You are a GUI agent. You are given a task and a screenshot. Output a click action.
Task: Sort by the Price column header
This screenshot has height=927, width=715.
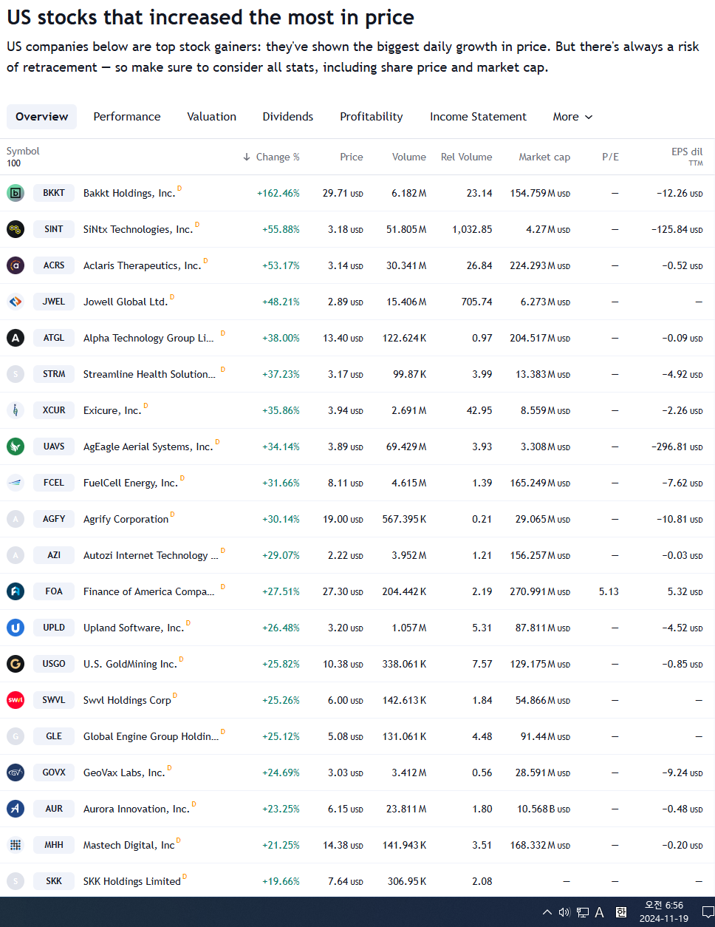coord(352,157)
